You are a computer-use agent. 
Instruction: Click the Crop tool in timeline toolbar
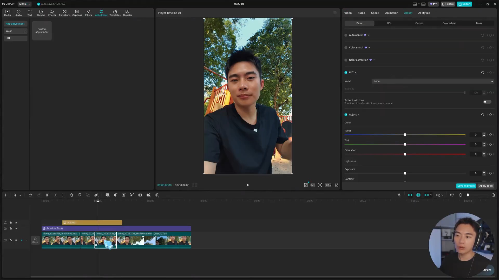pos(88,195)
